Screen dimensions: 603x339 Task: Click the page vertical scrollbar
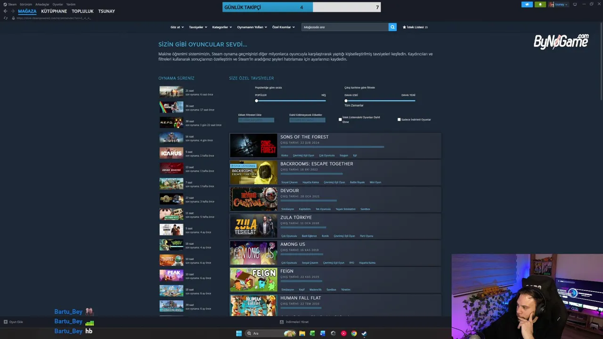[x=601, y=61]
